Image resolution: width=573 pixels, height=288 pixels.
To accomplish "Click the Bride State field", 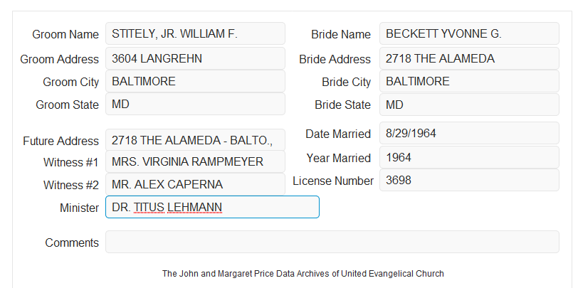I will click(469, 105).
